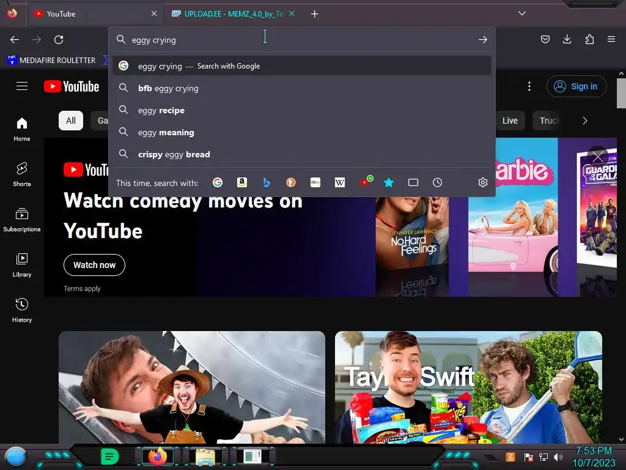Viewport: 626px width, 470px height.
Task: Click the taskbar clock showing 7:53 PM
Action: pyautogui.click(x=594, y=457)
